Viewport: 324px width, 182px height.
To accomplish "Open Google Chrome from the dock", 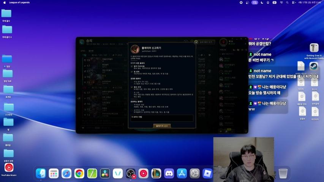I will (79, 173).
